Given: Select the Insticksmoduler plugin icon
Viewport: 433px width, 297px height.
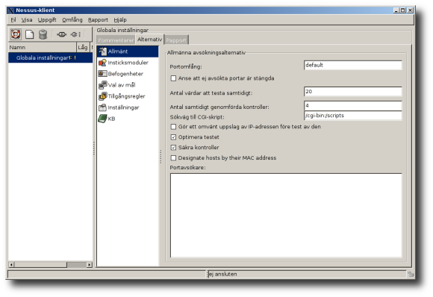Looking at the screenshot, I should coord(102,63).
